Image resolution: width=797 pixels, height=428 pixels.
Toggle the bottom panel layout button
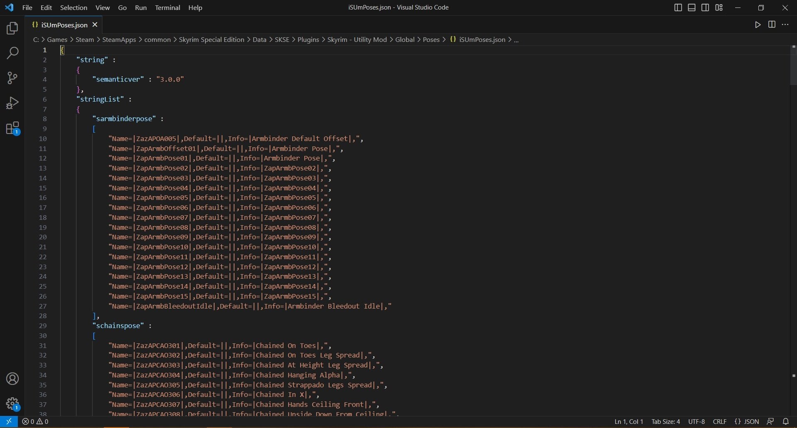(692, 7)
